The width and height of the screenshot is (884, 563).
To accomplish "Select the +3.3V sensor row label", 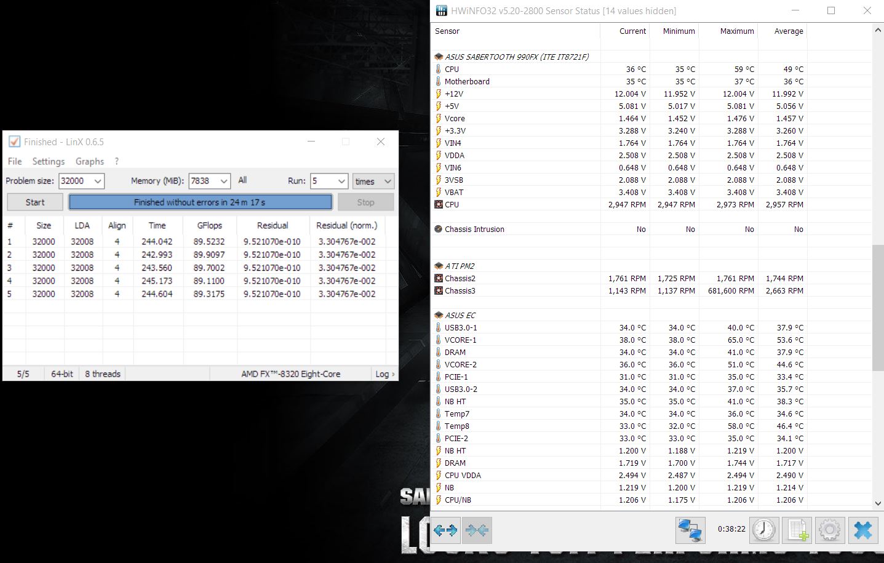I will tap(454, 130).
